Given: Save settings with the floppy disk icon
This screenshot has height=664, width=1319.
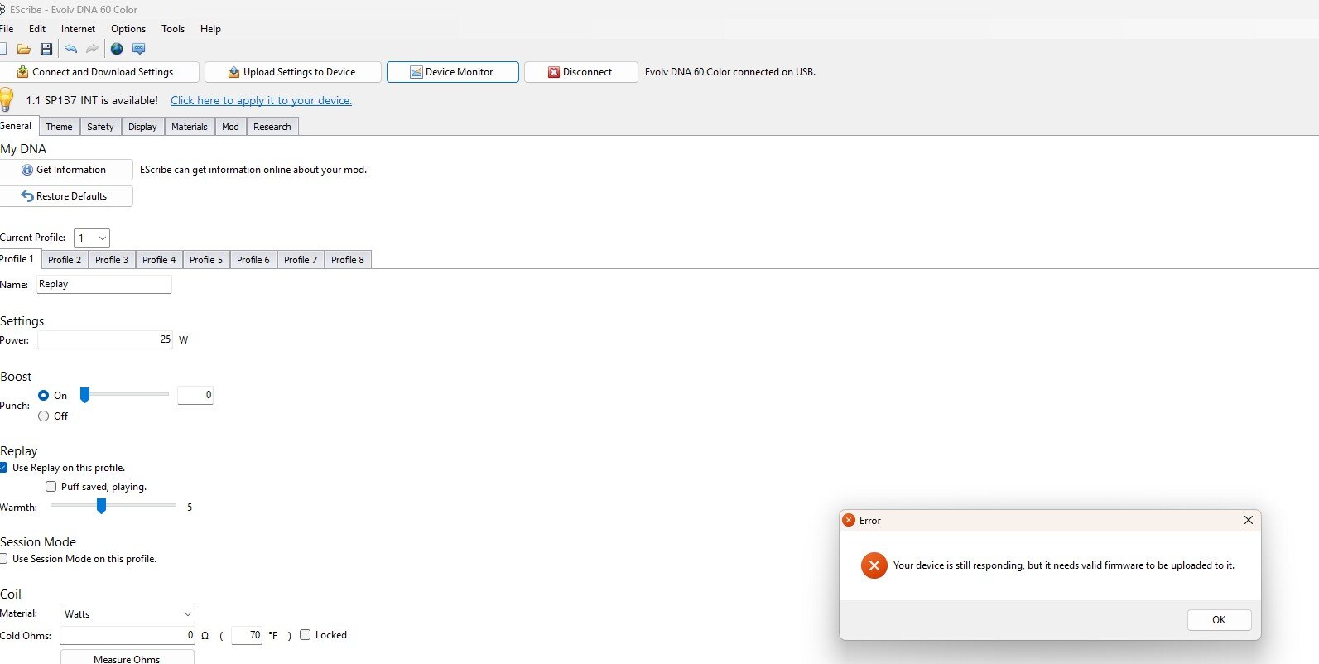Looking at the screenshot, I should pos(46,49).
